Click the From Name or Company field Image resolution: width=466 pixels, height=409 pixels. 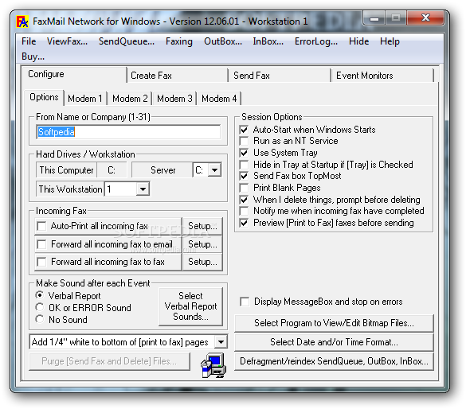tap(128, 132)
